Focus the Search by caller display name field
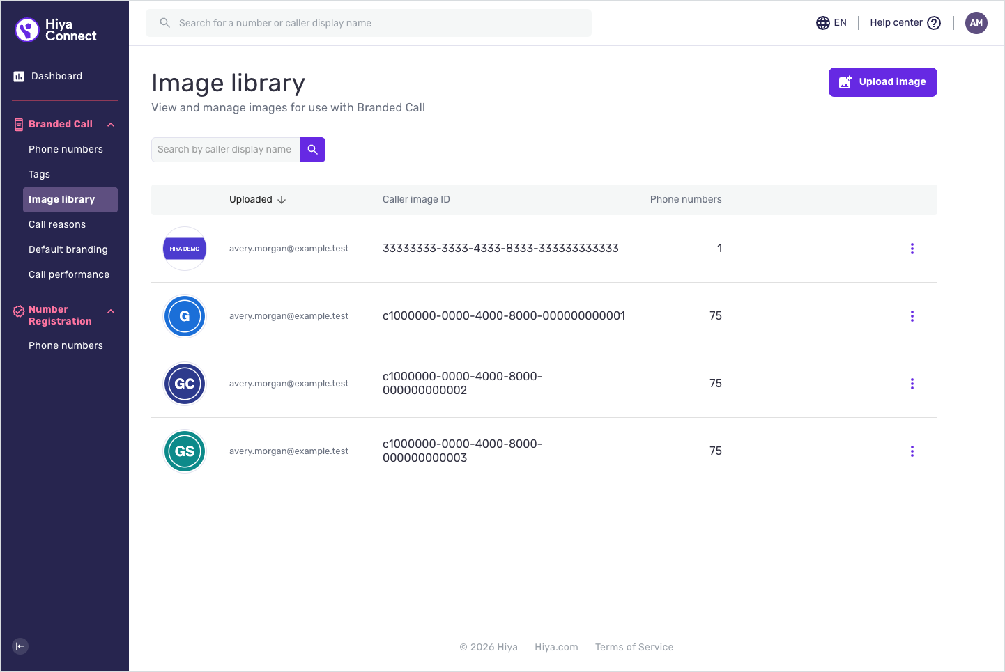Viewport: 1005px width, 672px height. pos(226,150)
